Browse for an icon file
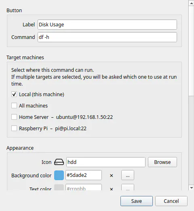 pos(162,162)
